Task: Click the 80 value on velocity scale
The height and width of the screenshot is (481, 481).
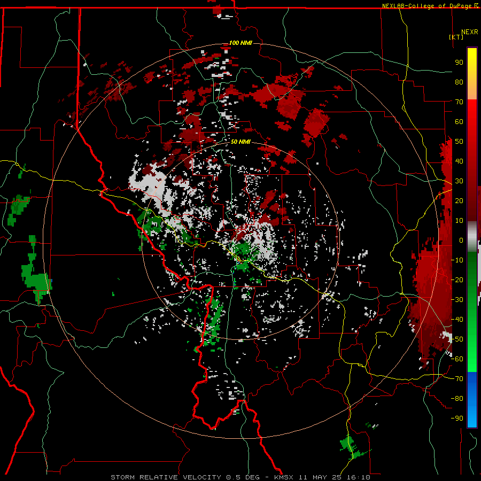Action: coord(459,82)
